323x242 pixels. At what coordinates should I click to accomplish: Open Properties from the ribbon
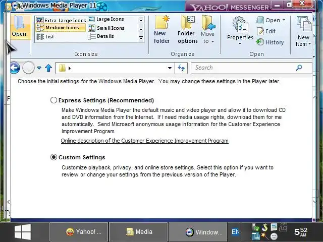(240, 28)
